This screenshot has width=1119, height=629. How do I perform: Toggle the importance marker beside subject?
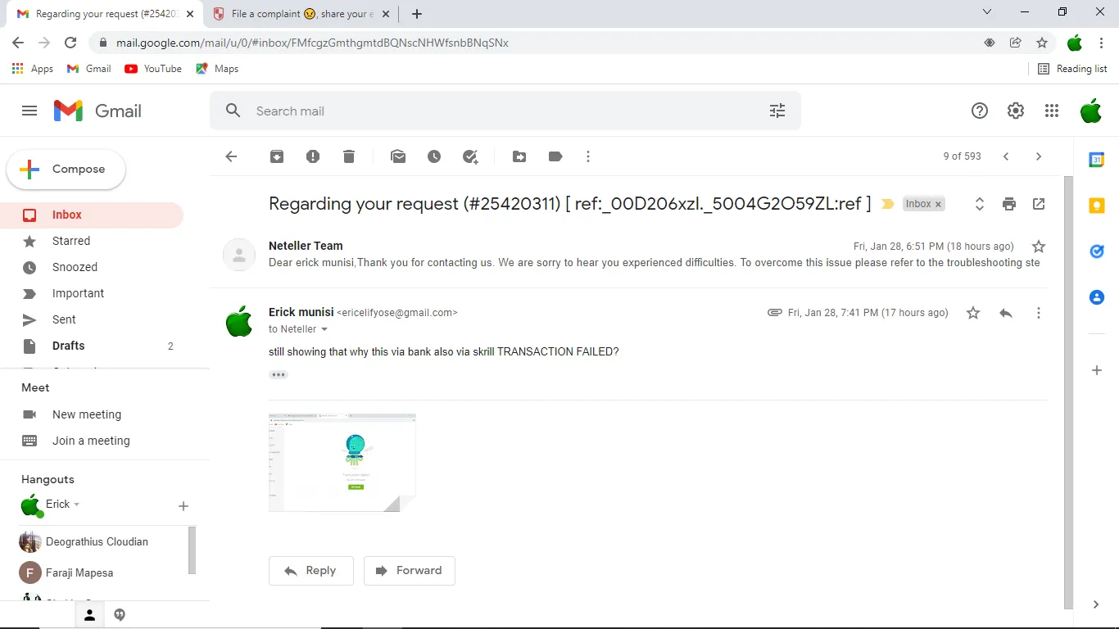pyautogui.click(x=888, y=204)
